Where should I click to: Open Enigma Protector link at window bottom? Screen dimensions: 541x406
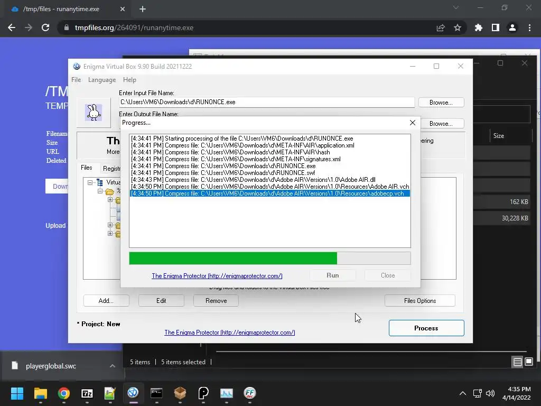point(229,333)
